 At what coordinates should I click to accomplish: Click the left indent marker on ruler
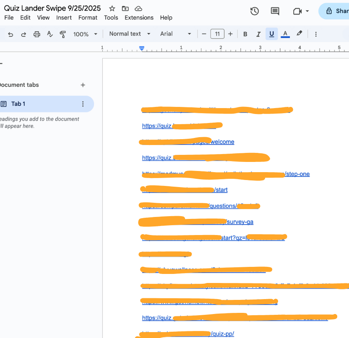click(142, 48)
